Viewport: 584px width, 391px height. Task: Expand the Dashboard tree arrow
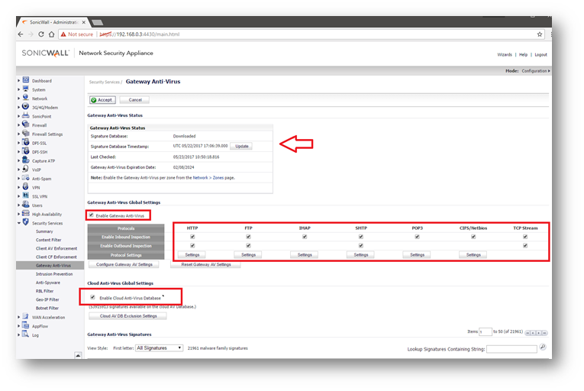[x=18, y=80]
